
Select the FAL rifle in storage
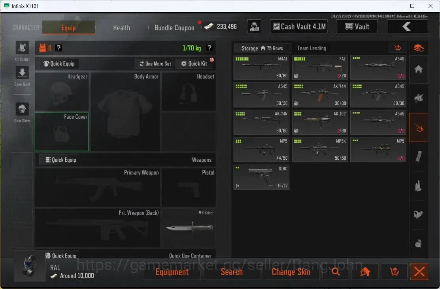[319, 67]
